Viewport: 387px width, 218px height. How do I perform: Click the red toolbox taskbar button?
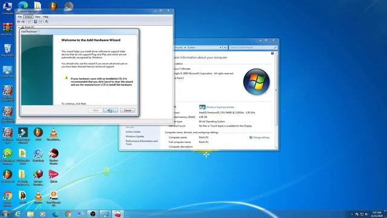point(117,214)
